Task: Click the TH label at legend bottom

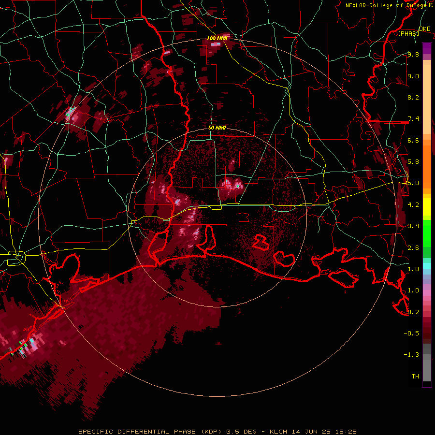Action: (415, 377)
